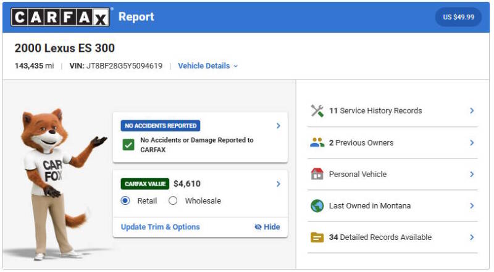Click the previous owners people icon
The width and height of the screenshot is (494, 272).
pos(317,142)
